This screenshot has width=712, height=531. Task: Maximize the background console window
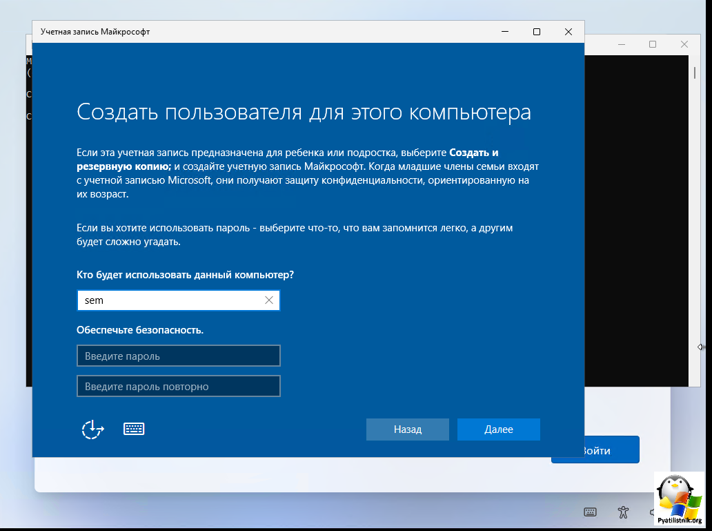click(653, 44)
